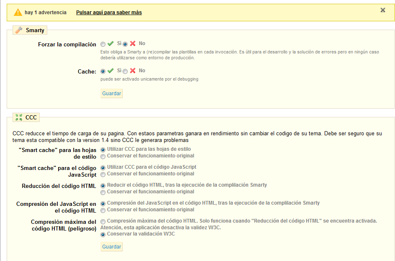This screenshot has width=395, height=261.
Task: Click the red X next to Cache No
Action: pos(132,71)
